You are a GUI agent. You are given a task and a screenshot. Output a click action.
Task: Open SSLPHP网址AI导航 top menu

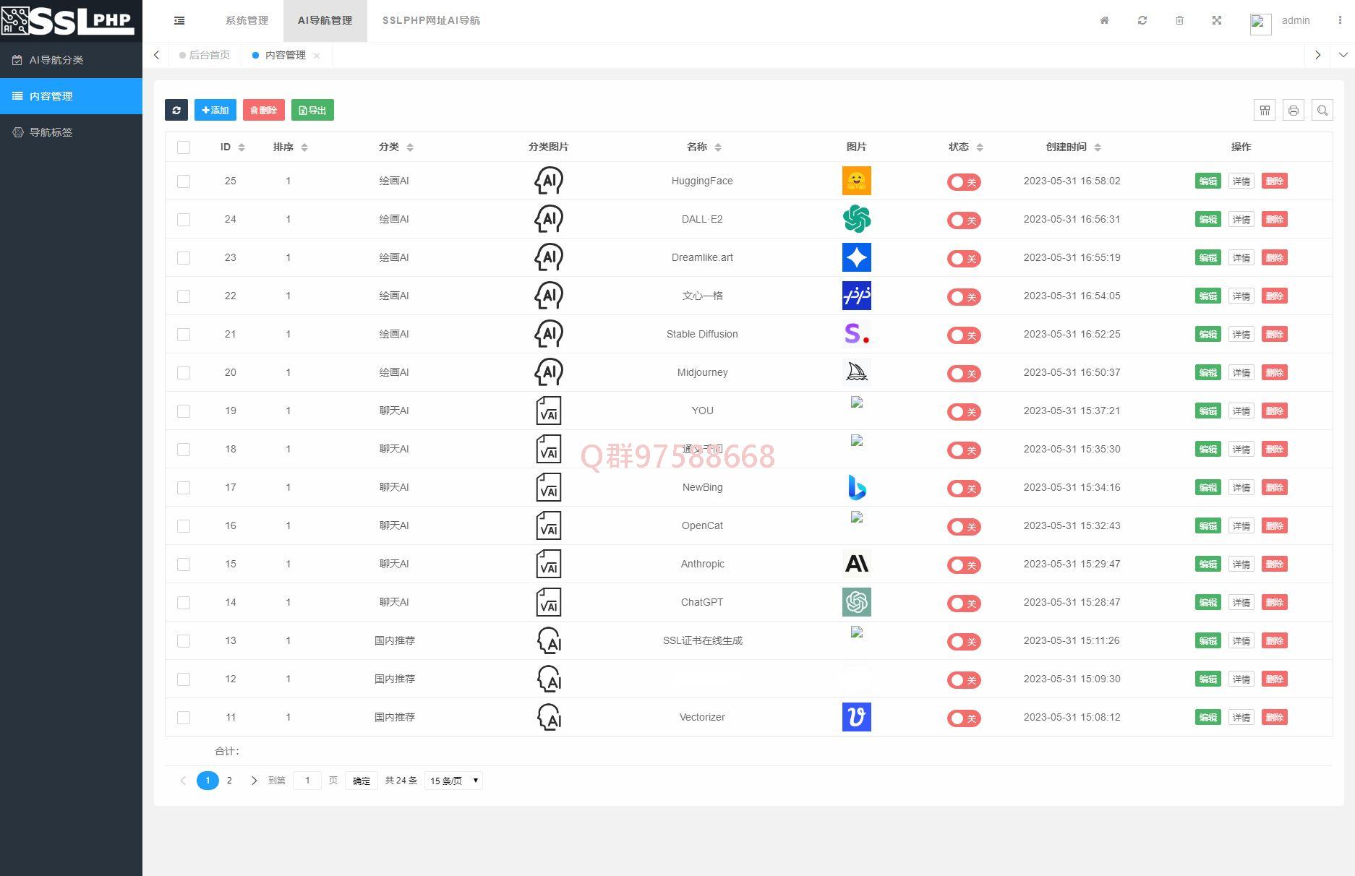(x=431, y=20)
